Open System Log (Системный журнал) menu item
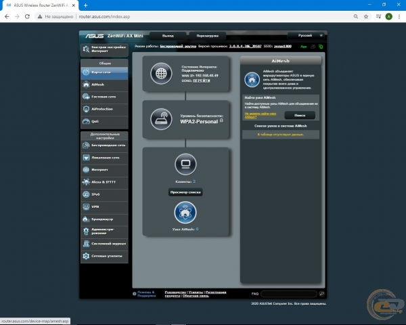 (x=104, y=244)
